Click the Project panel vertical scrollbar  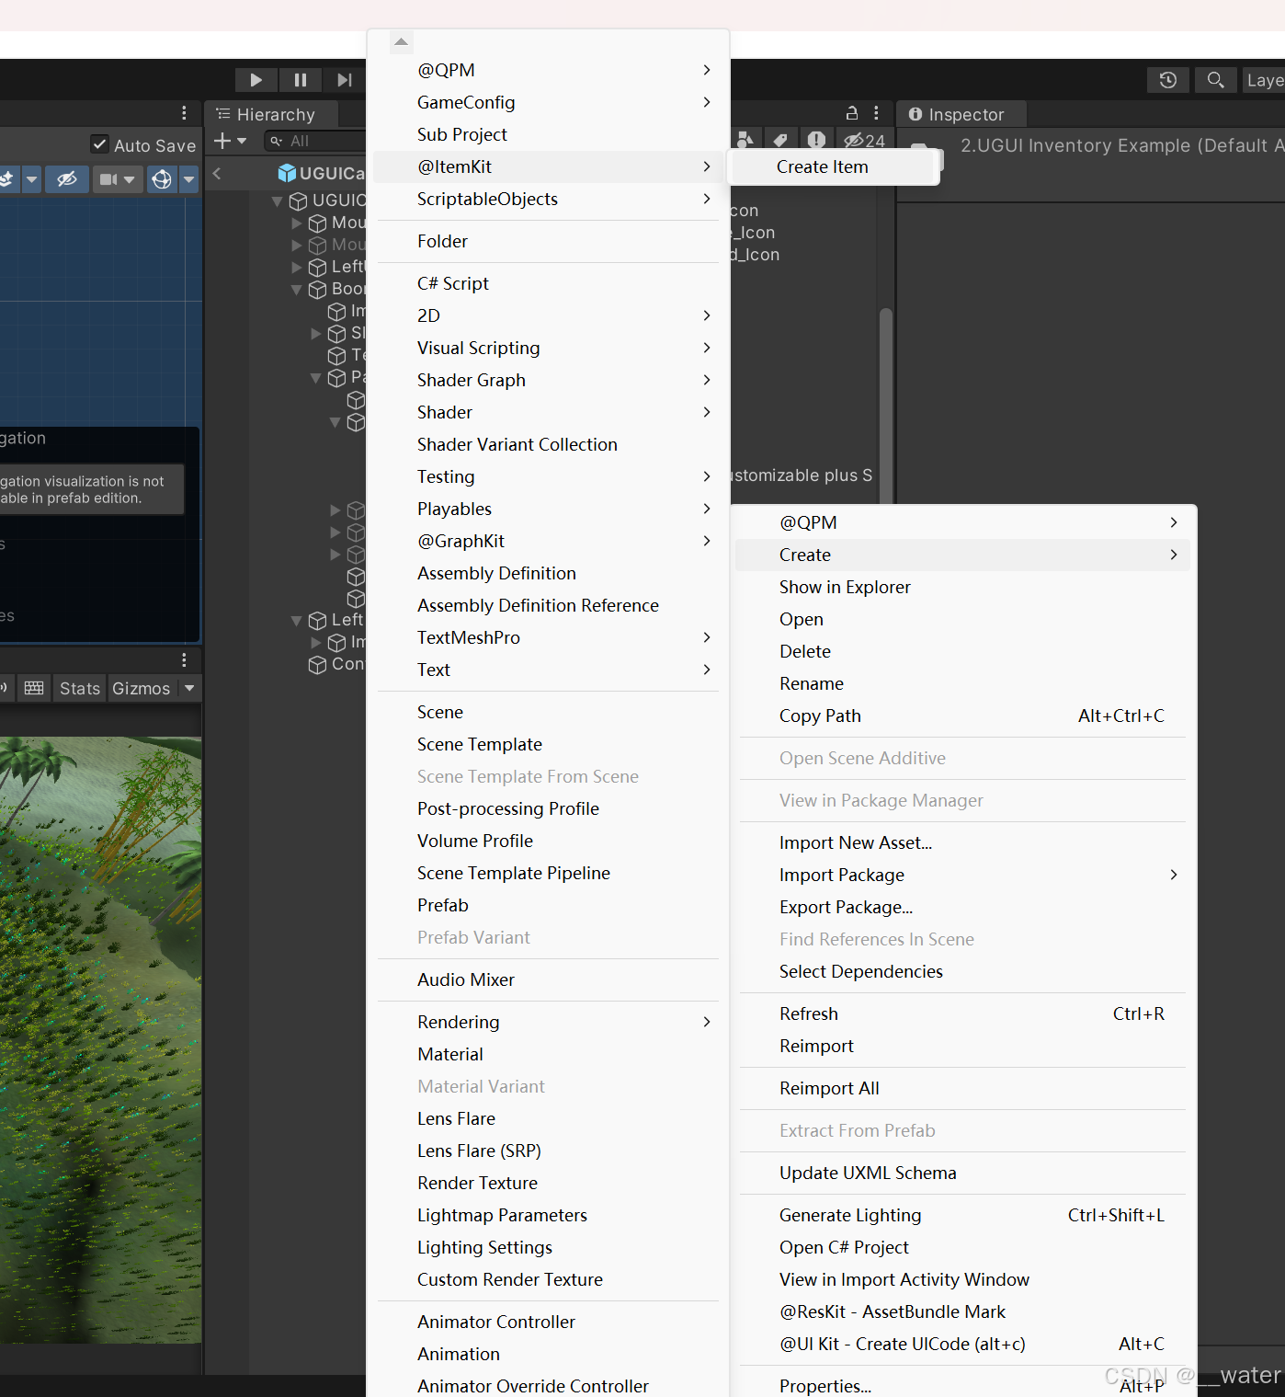coord(886,405)
